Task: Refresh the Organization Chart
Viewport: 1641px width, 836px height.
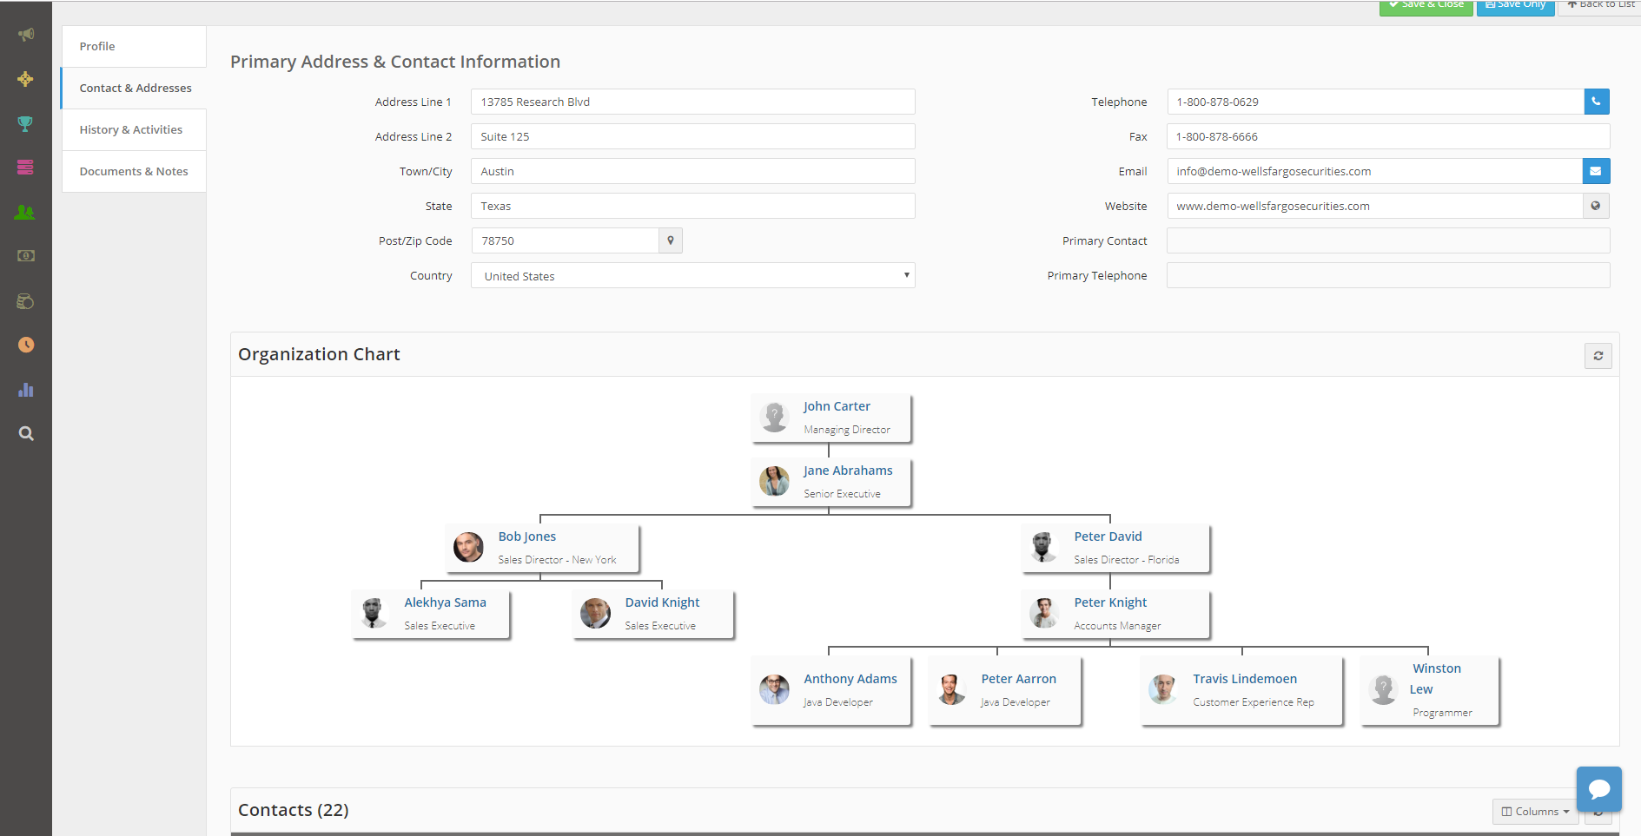Action: tap(1598, 356)
